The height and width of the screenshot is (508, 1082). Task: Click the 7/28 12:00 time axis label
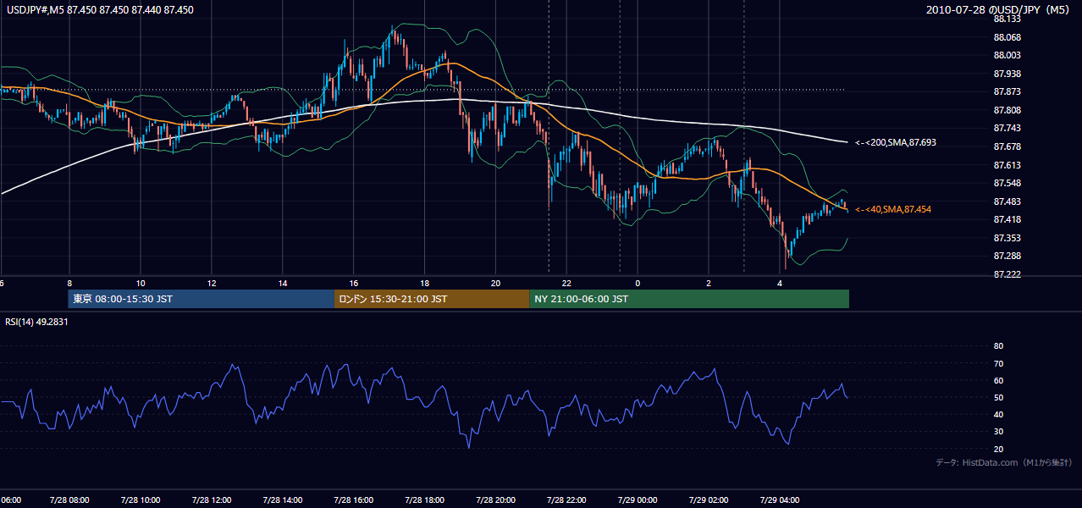point(211,500)
